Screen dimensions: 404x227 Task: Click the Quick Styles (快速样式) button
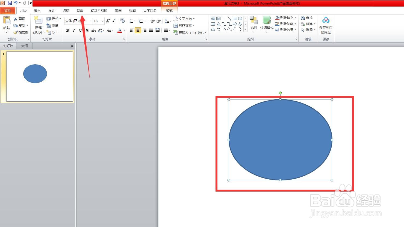[x=267, y=25]
